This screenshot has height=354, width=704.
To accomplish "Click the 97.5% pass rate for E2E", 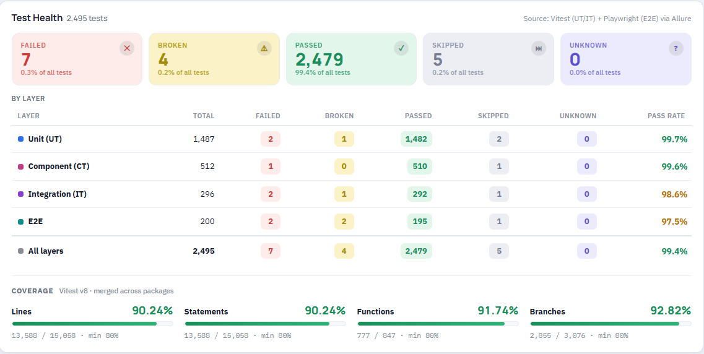I will click(x=674, y=221).
